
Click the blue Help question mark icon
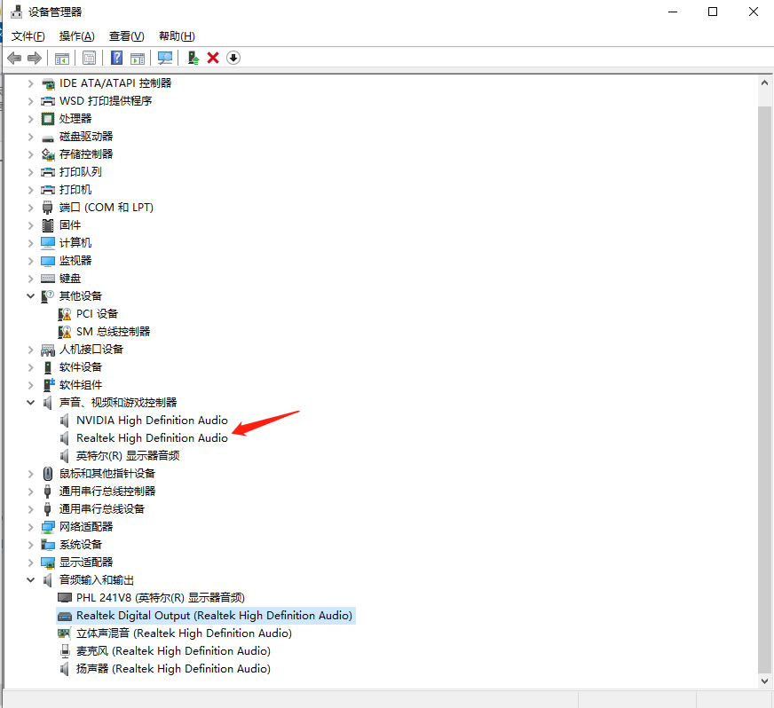pos(116,58)
